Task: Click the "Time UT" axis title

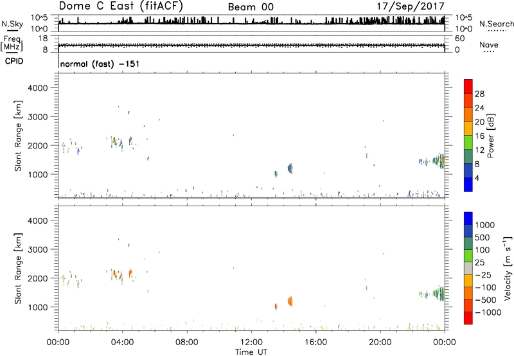Action: pyautogui.click(x=251, y=352)
